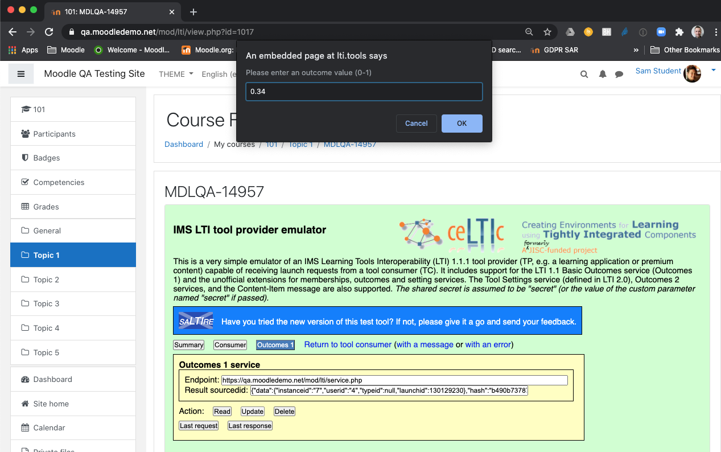Click Moodle search magnifier icon
721x452 pixels.
584,75
